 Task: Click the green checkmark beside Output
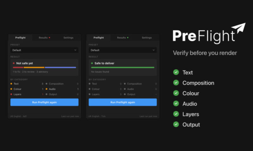point(176,124)
